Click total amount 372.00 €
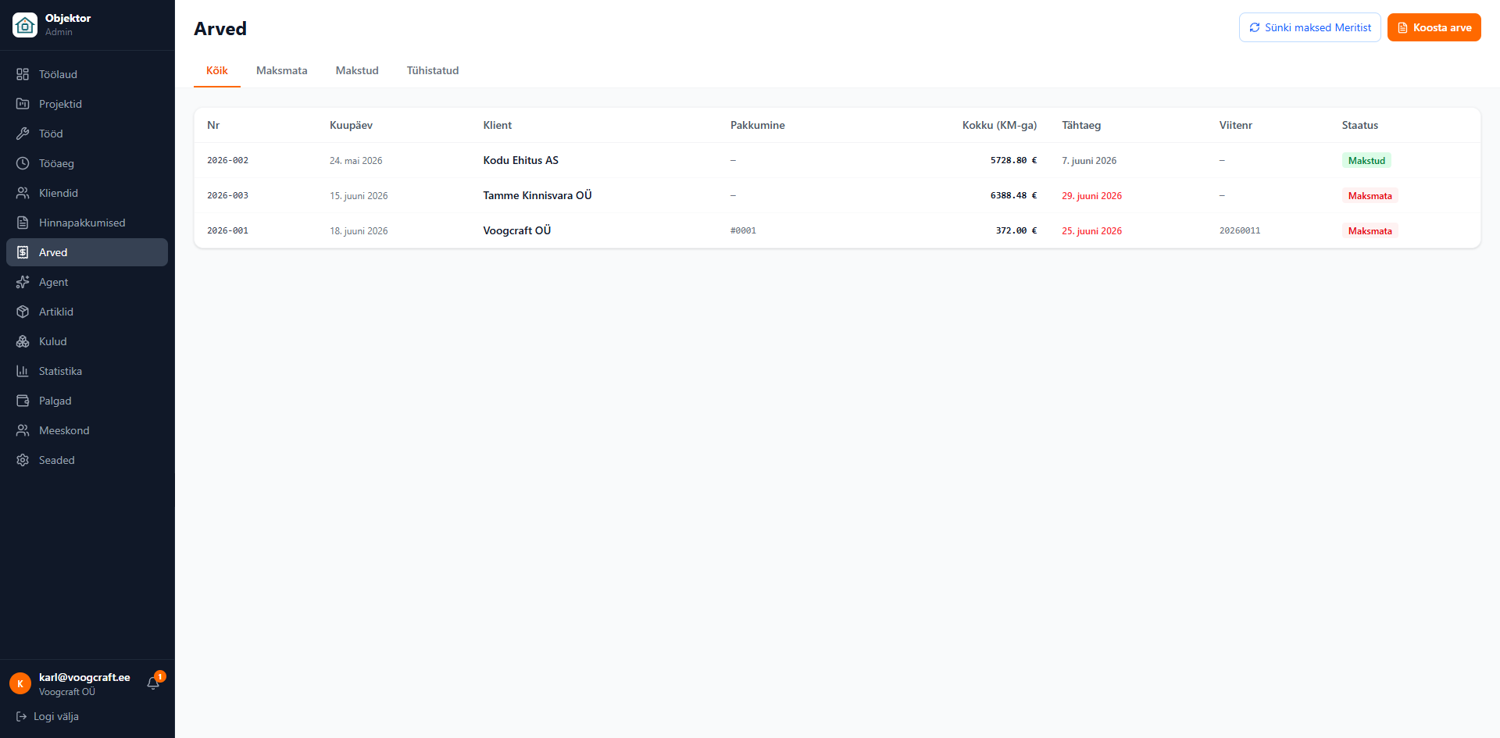The image size is (1500, 738). [x=1016, y=230]
